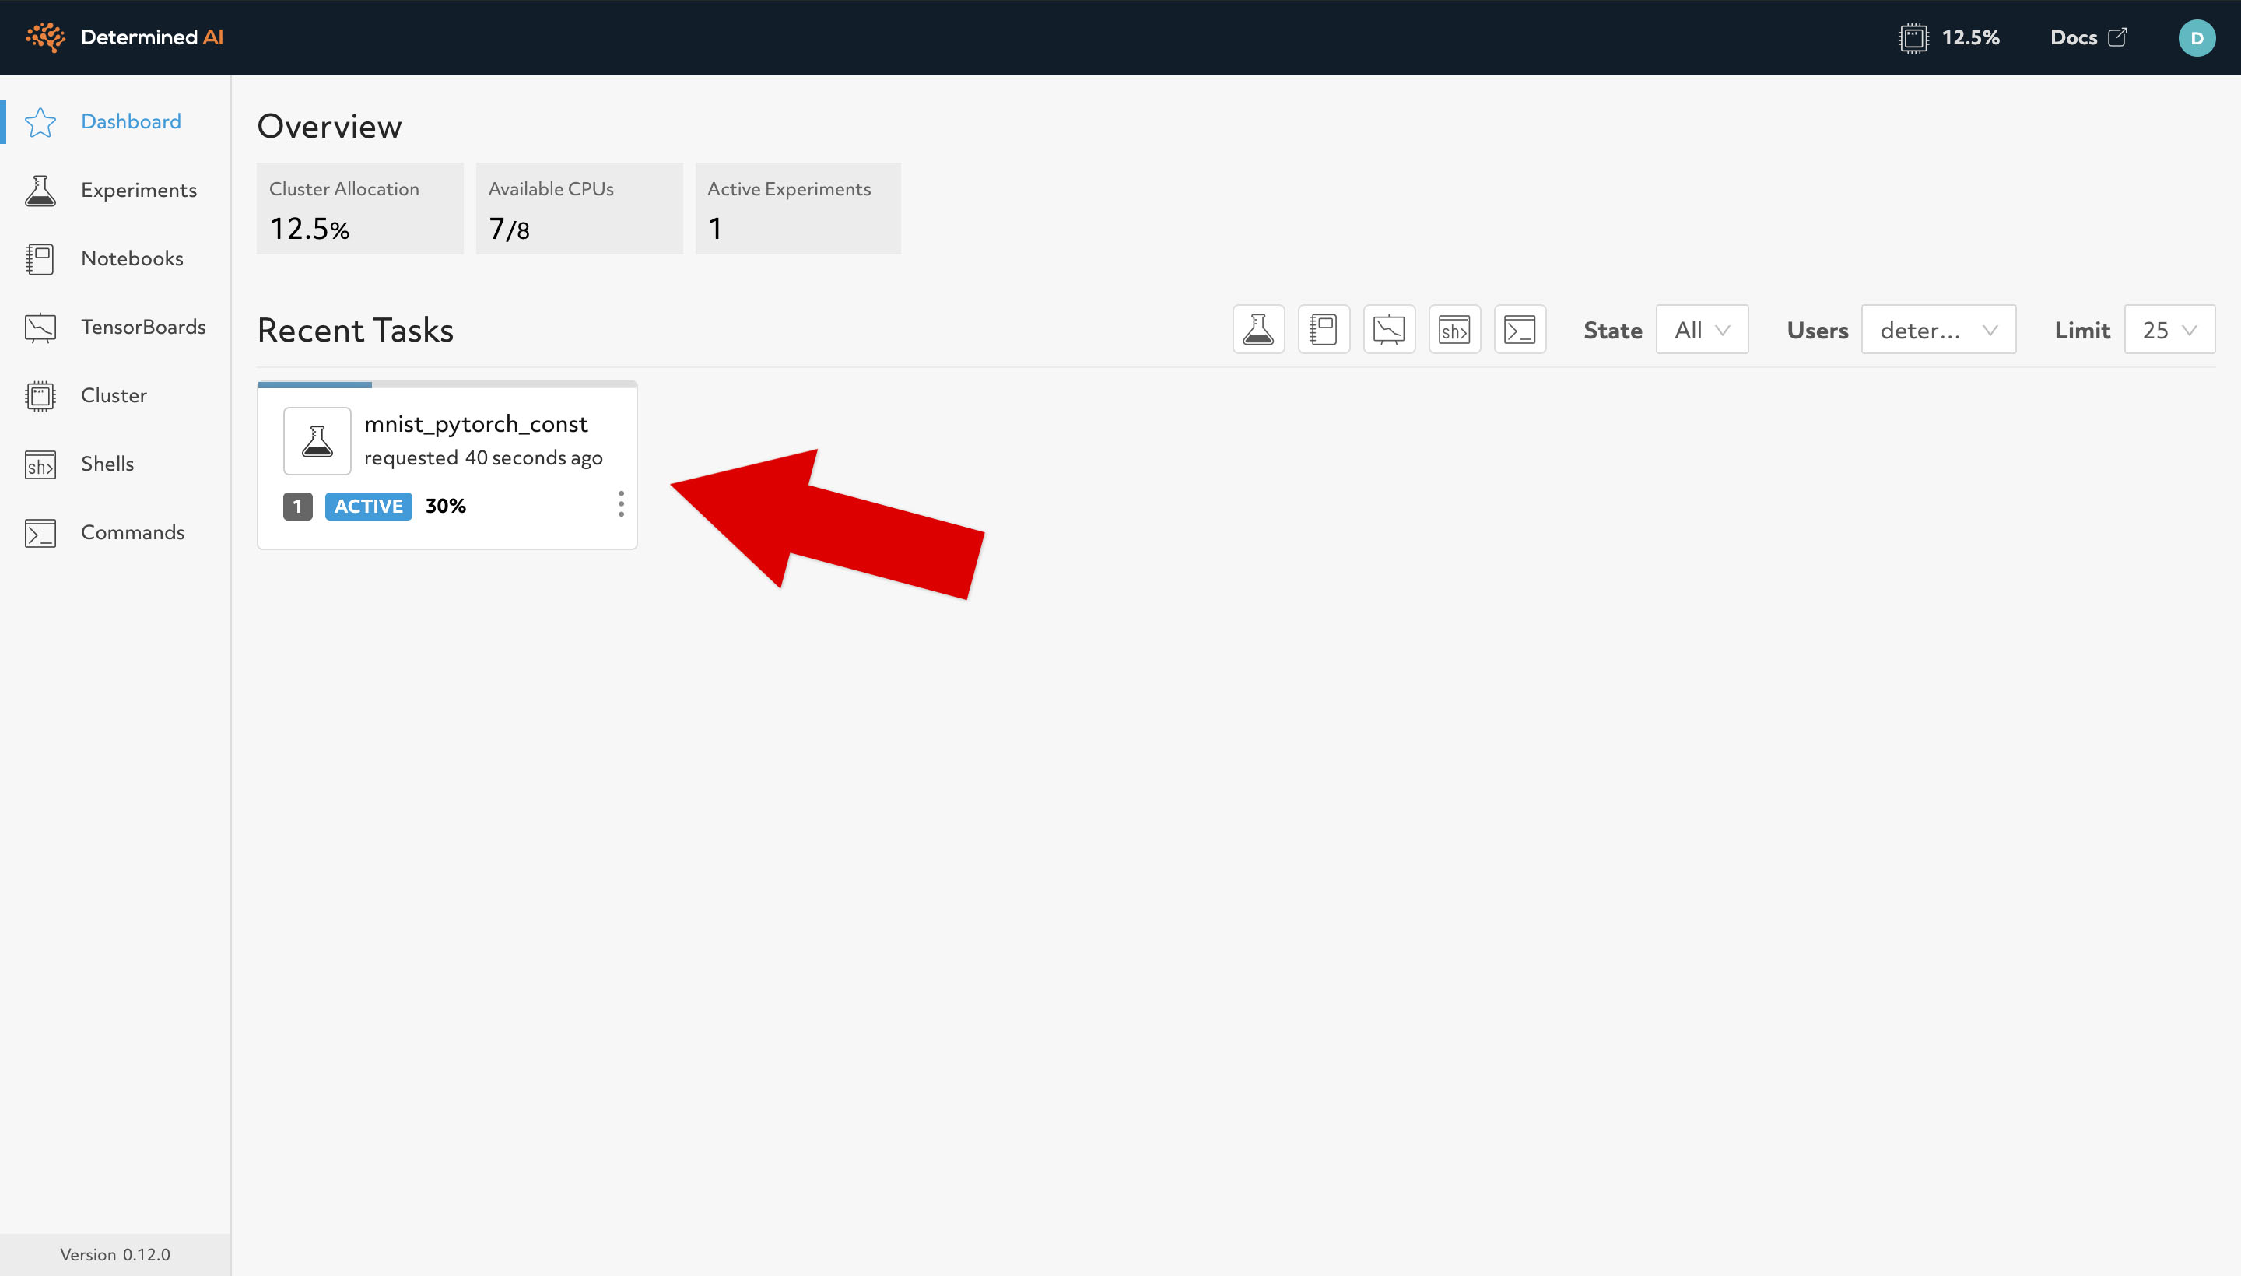Screen dimensions: 2241x1276
Task: Click the experiment ID badge 1
Action: point(297,506)
